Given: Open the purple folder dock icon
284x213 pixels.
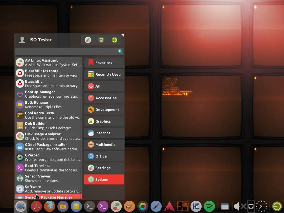Looking at the screenshot, I should pos(63,206).
